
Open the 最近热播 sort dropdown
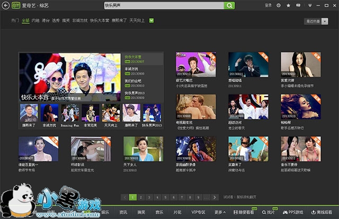click(316, 21)
